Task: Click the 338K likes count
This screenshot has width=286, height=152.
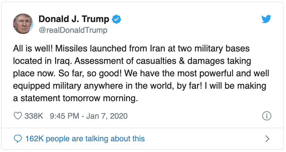Action: click(34, 116)
